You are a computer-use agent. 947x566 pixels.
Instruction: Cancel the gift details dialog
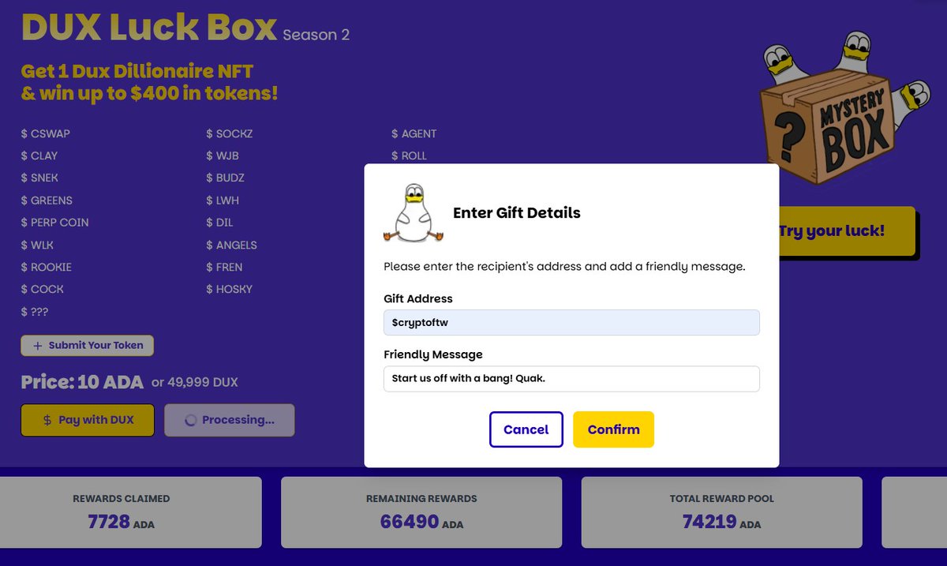point(526,429)
